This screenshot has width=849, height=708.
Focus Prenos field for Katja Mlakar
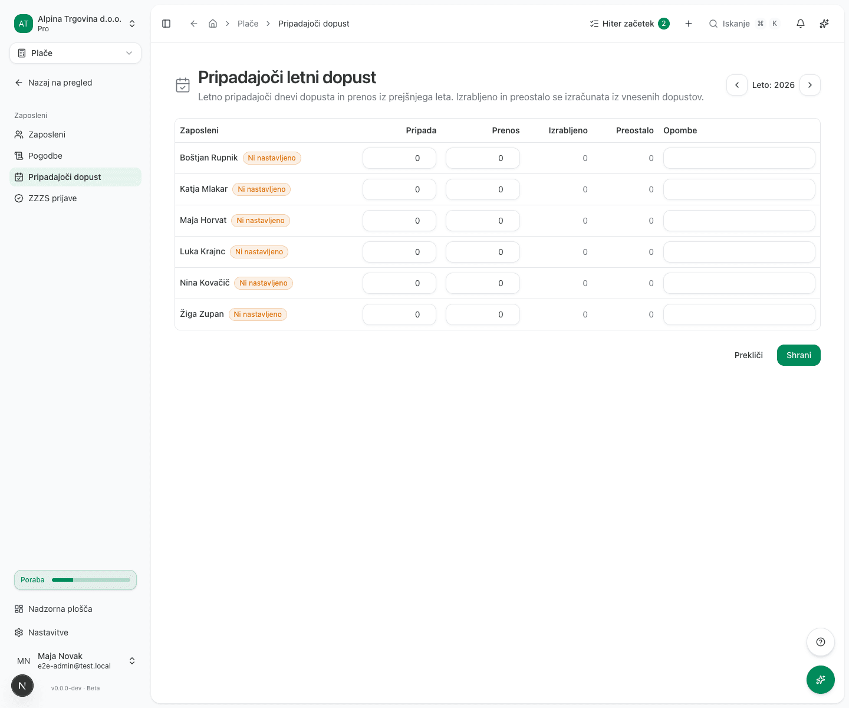click(483, 189)
